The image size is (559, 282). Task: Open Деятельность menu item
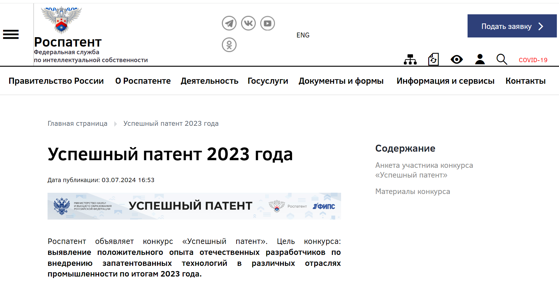coord(209,81)
